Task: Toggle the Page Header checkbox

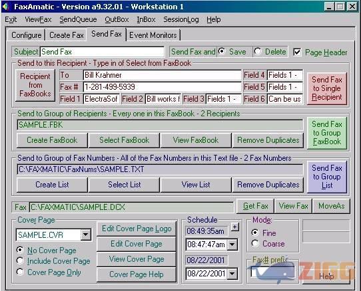Action: click(297, 52)
